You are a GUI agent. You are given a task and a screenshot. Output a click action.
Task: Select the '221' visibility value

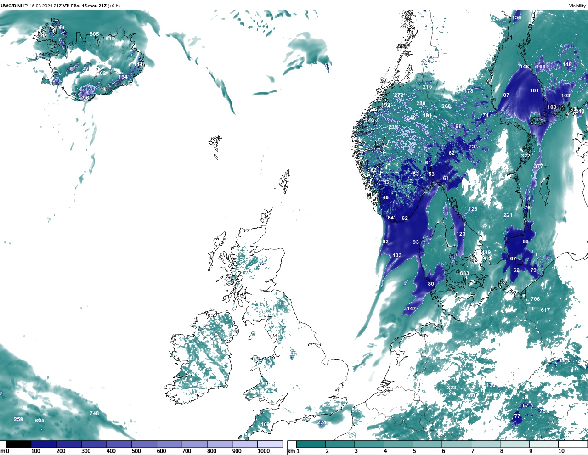(508, 215)
